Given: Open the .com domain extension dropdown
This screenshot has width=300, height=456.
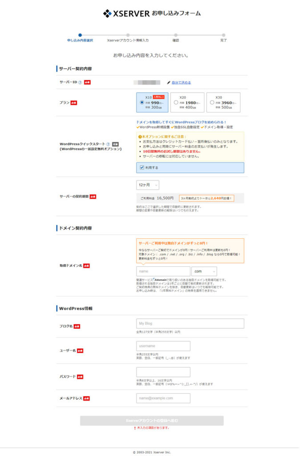Looking at the screenshot, I should click(204, 272).
